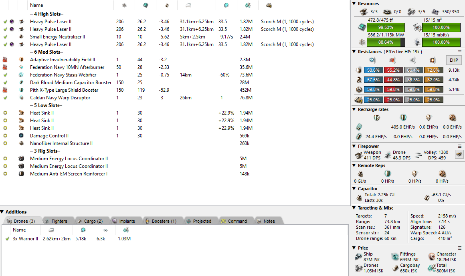Toggle Nanofiber Internal Structure II state indicator
This screenshot has width=465, height=276.
click(5, 143)
